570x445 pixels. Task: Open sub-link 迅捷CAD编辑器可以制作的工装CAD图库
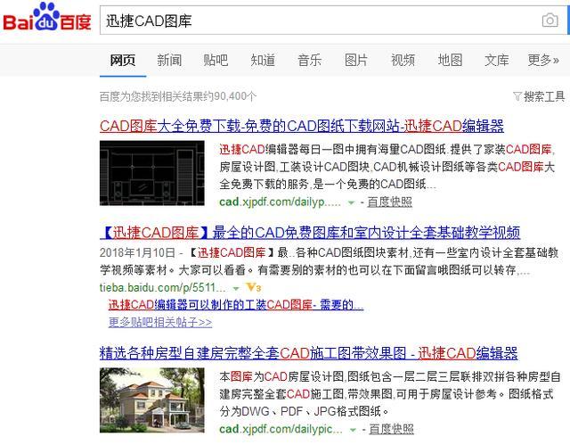point(236,305)
